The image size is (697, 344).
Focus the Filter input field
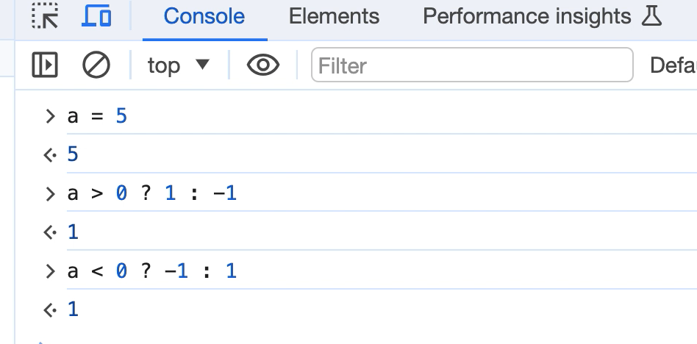[x=472, y=65]
